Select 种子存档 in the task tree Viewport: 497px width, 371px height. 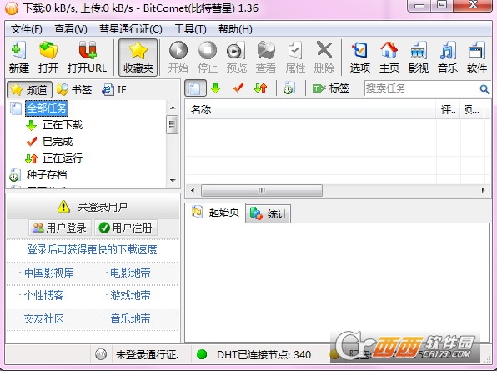point(47,174)
